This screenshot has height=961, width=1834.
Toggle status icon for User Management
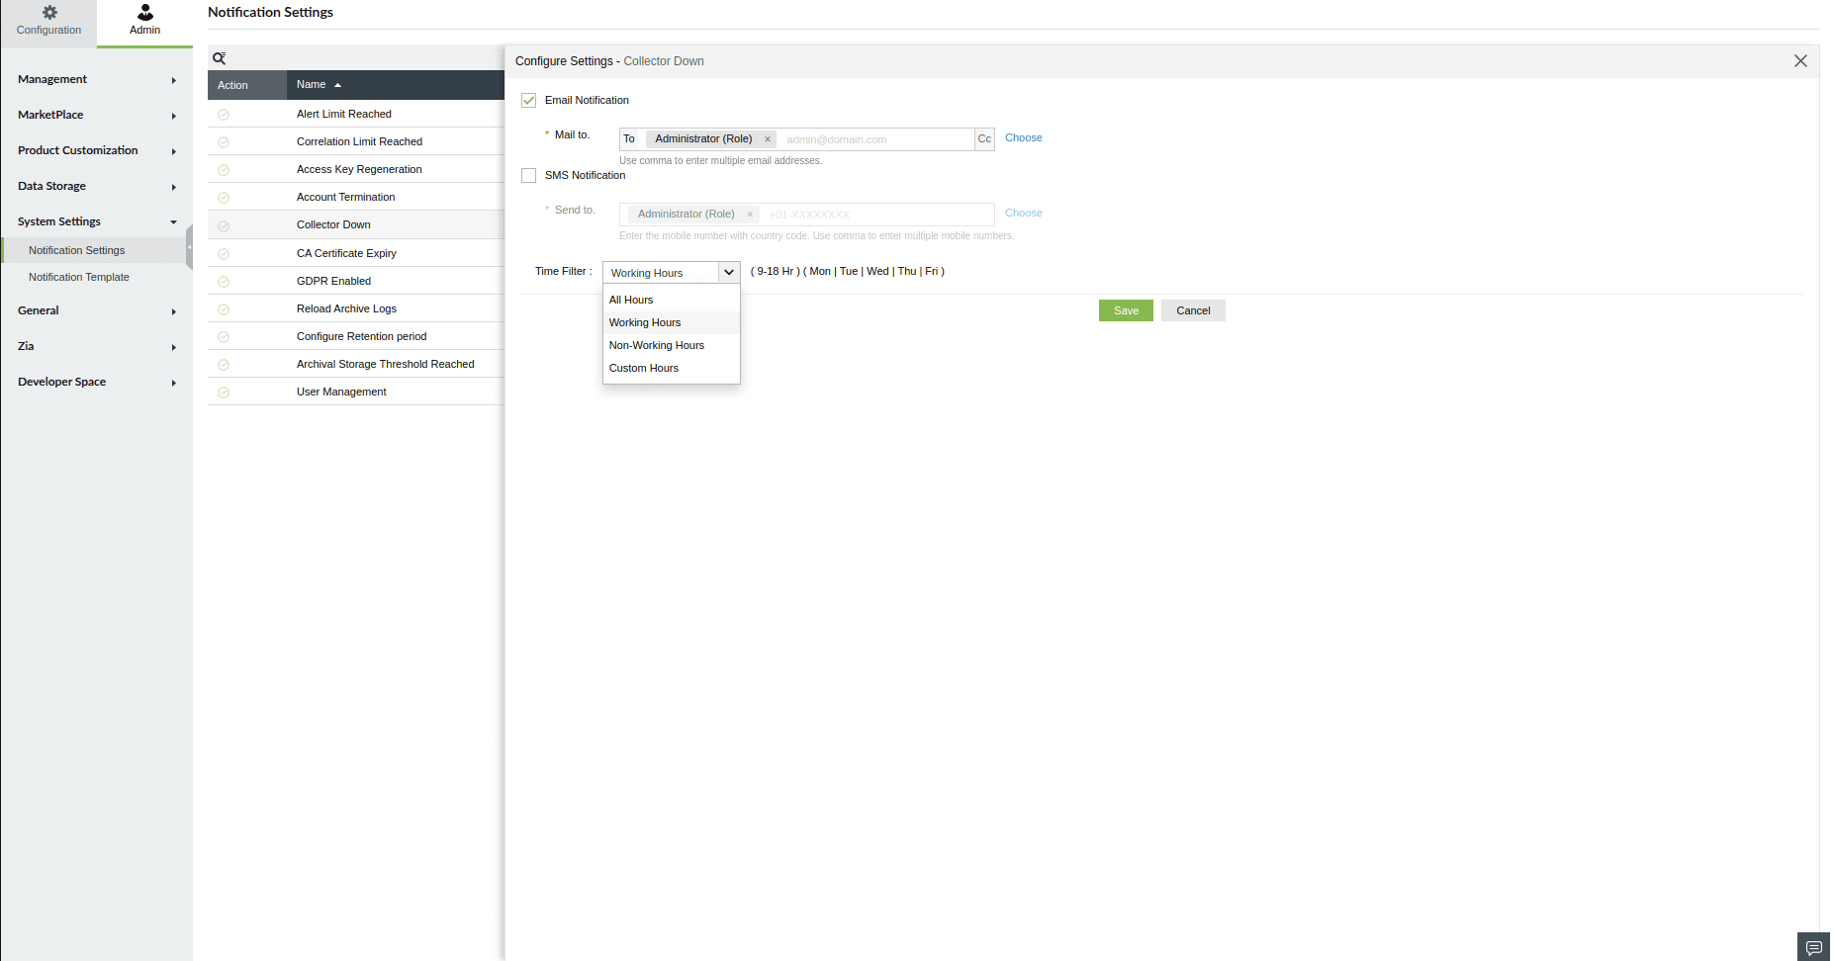coord(224,393)
